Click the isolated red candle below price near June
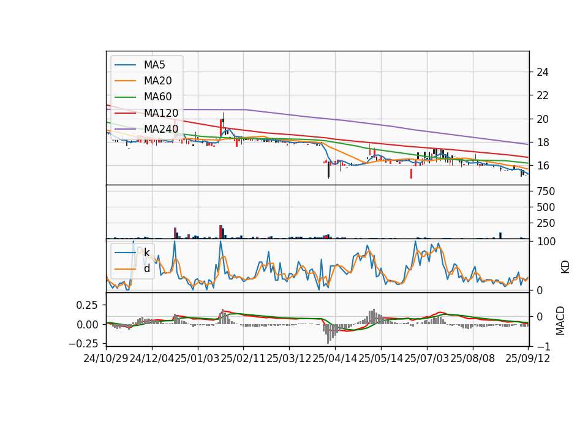The image size is (588, 422). point(411,174)
